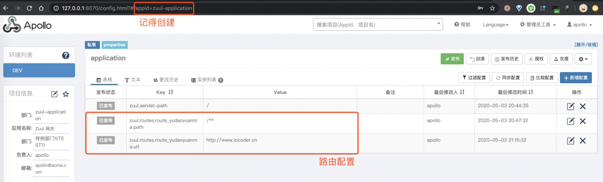Click the 过滤配置 filter button

[474, 78]
